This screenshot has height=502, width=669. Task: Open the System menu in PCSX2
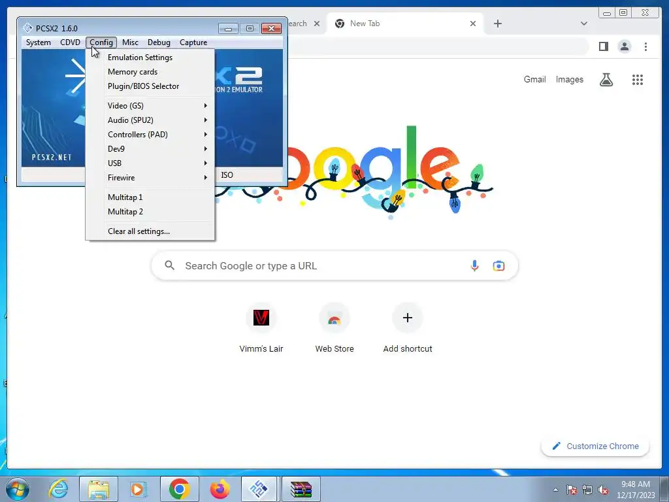pyautogui.click(x=39, y=42)
